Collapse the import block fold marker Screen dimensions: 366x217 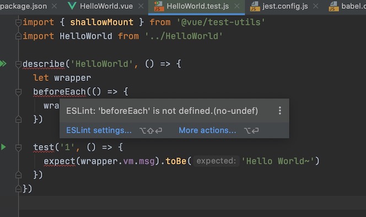[18, 23]
